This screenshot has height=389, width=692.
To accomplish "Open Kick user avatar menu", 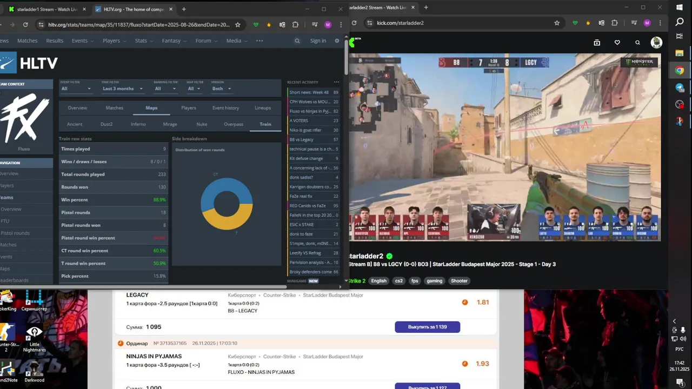I will [x=656, y=42].
